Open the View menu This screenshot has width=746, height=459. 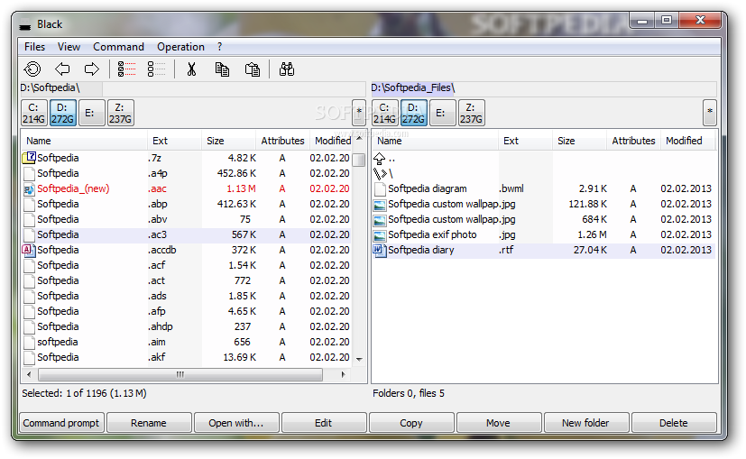[x=69, y=47]
